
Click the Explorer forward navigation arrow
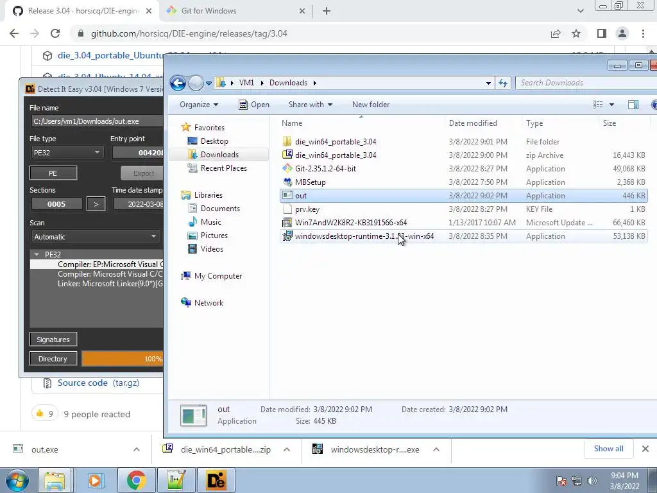196,83
